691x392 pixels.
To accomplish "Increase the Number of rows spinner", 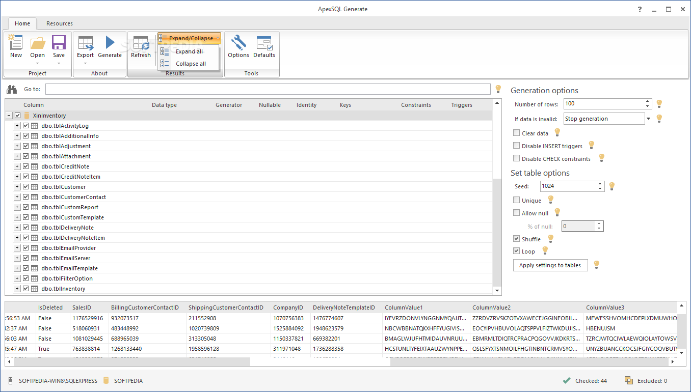I will tap(648, 101).
